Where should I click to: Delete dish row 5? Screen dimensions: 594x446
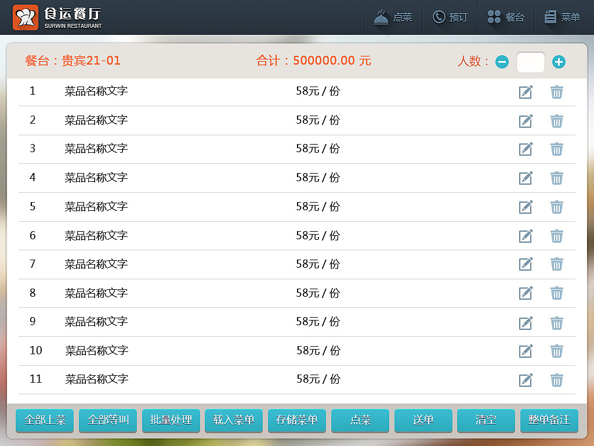556,207
